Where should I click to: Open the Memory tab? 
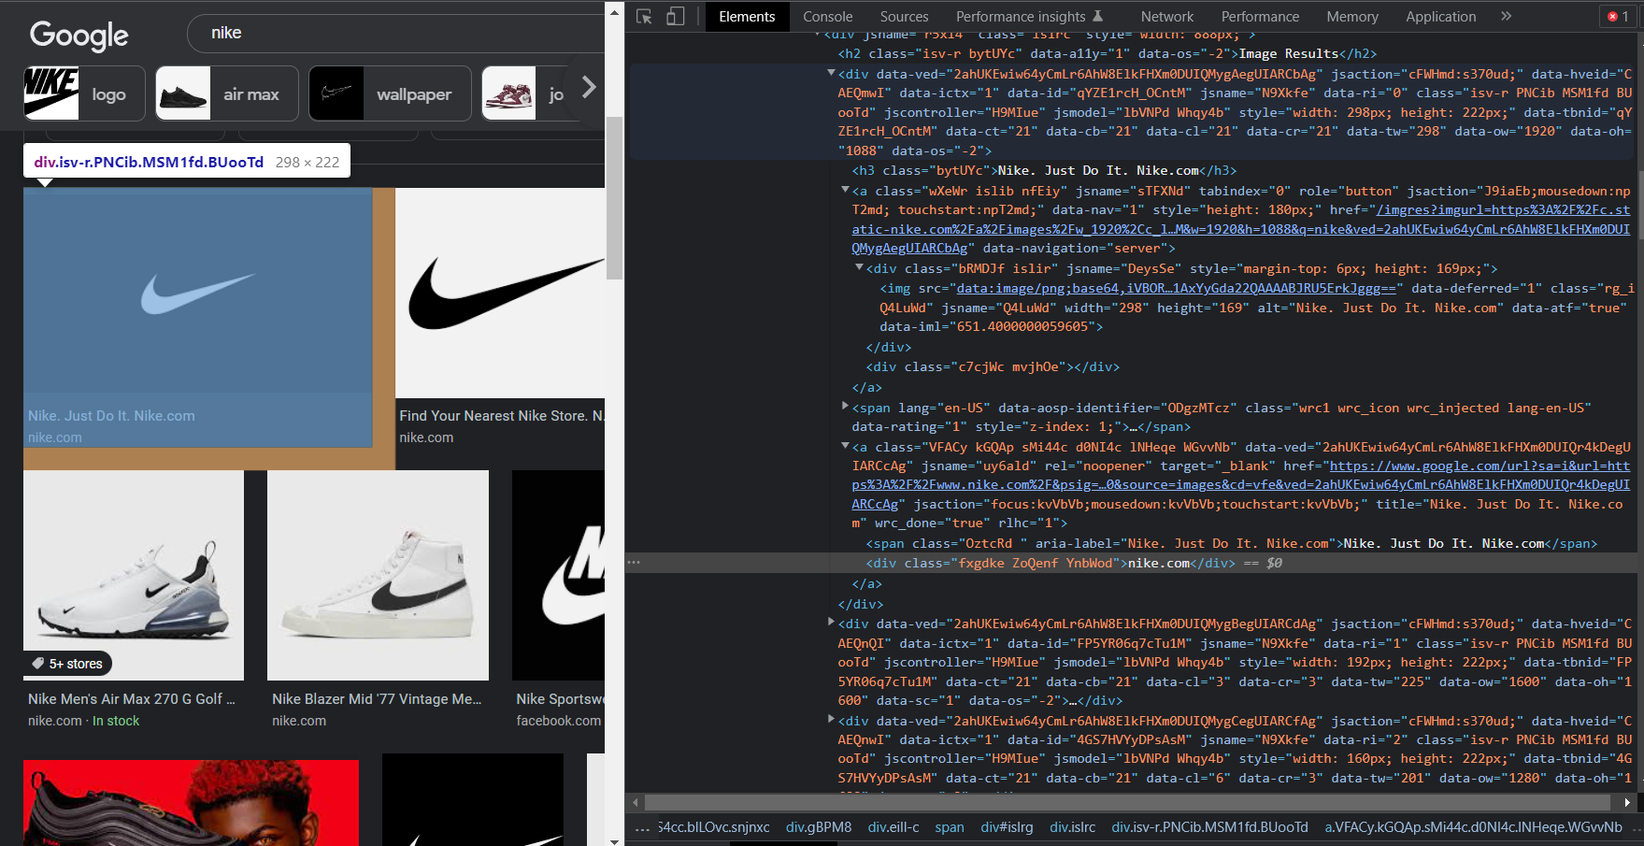tap(1351, 17)
